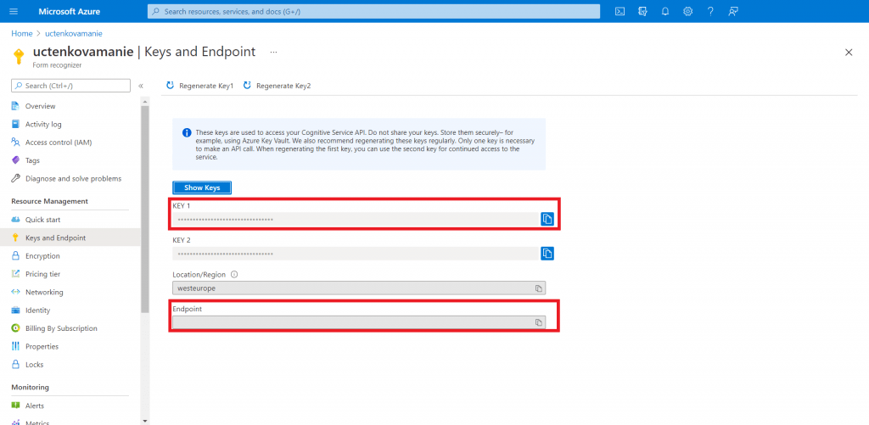Go to Home breadcrumb link
The width and height of the screenshot is (869, 425).
click(21, 33)
